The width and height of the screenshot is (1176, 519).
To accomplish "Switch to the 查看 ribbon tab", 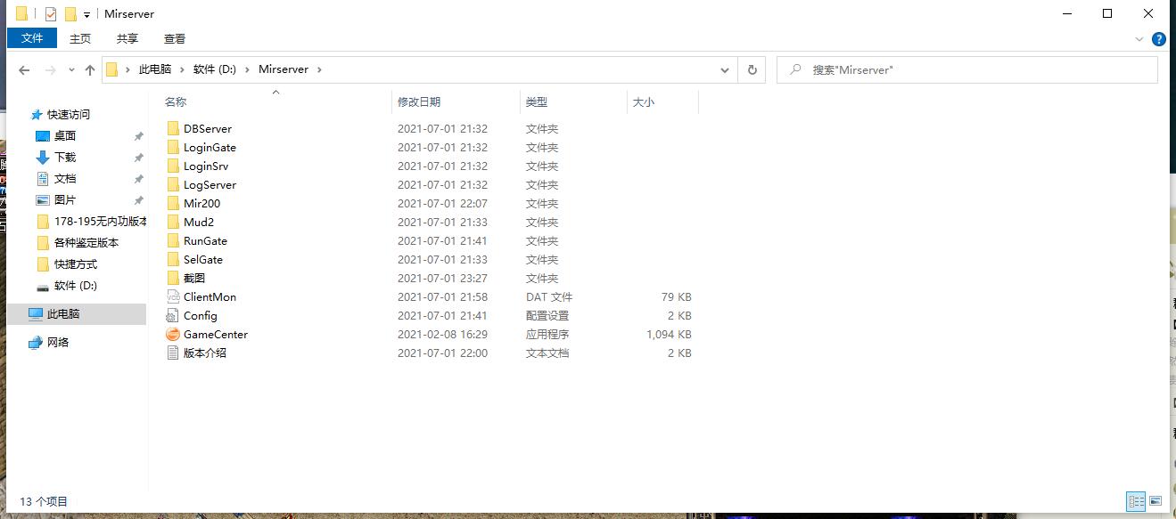I will (x=175, y=38).
